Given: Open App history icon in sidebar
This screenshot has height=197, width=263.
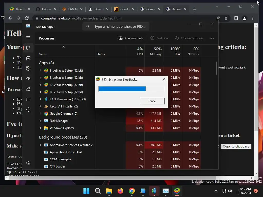Looking at the screenshot, I should 28,68.
